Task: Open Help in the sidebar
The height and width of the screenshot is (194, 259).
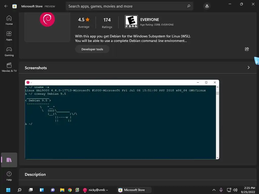Action: pos(9,176)
